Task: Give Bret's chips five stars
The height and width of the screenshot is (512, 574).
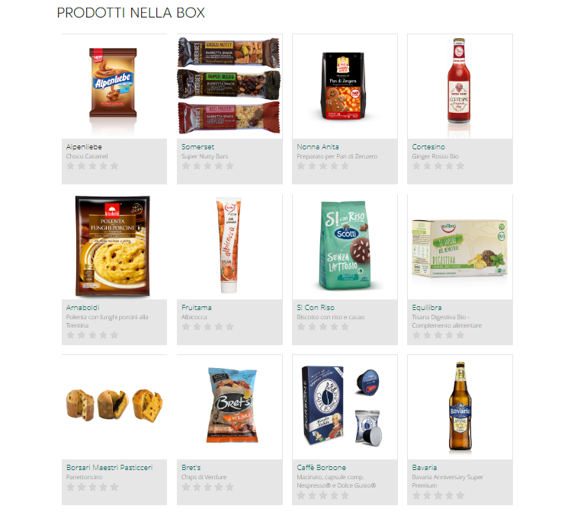Action: (229, 487)
